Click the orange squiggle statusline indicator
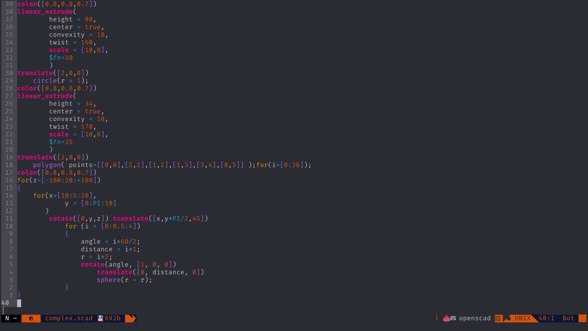This screenshot has height=331, width=588. 436,318
